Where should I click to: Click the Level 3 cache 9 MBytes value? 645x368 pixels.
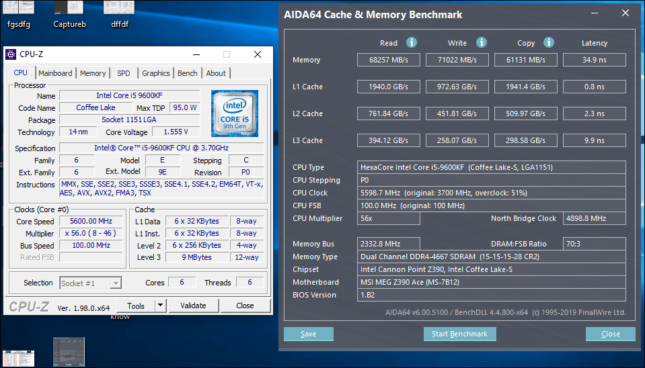tap(197, 257)
